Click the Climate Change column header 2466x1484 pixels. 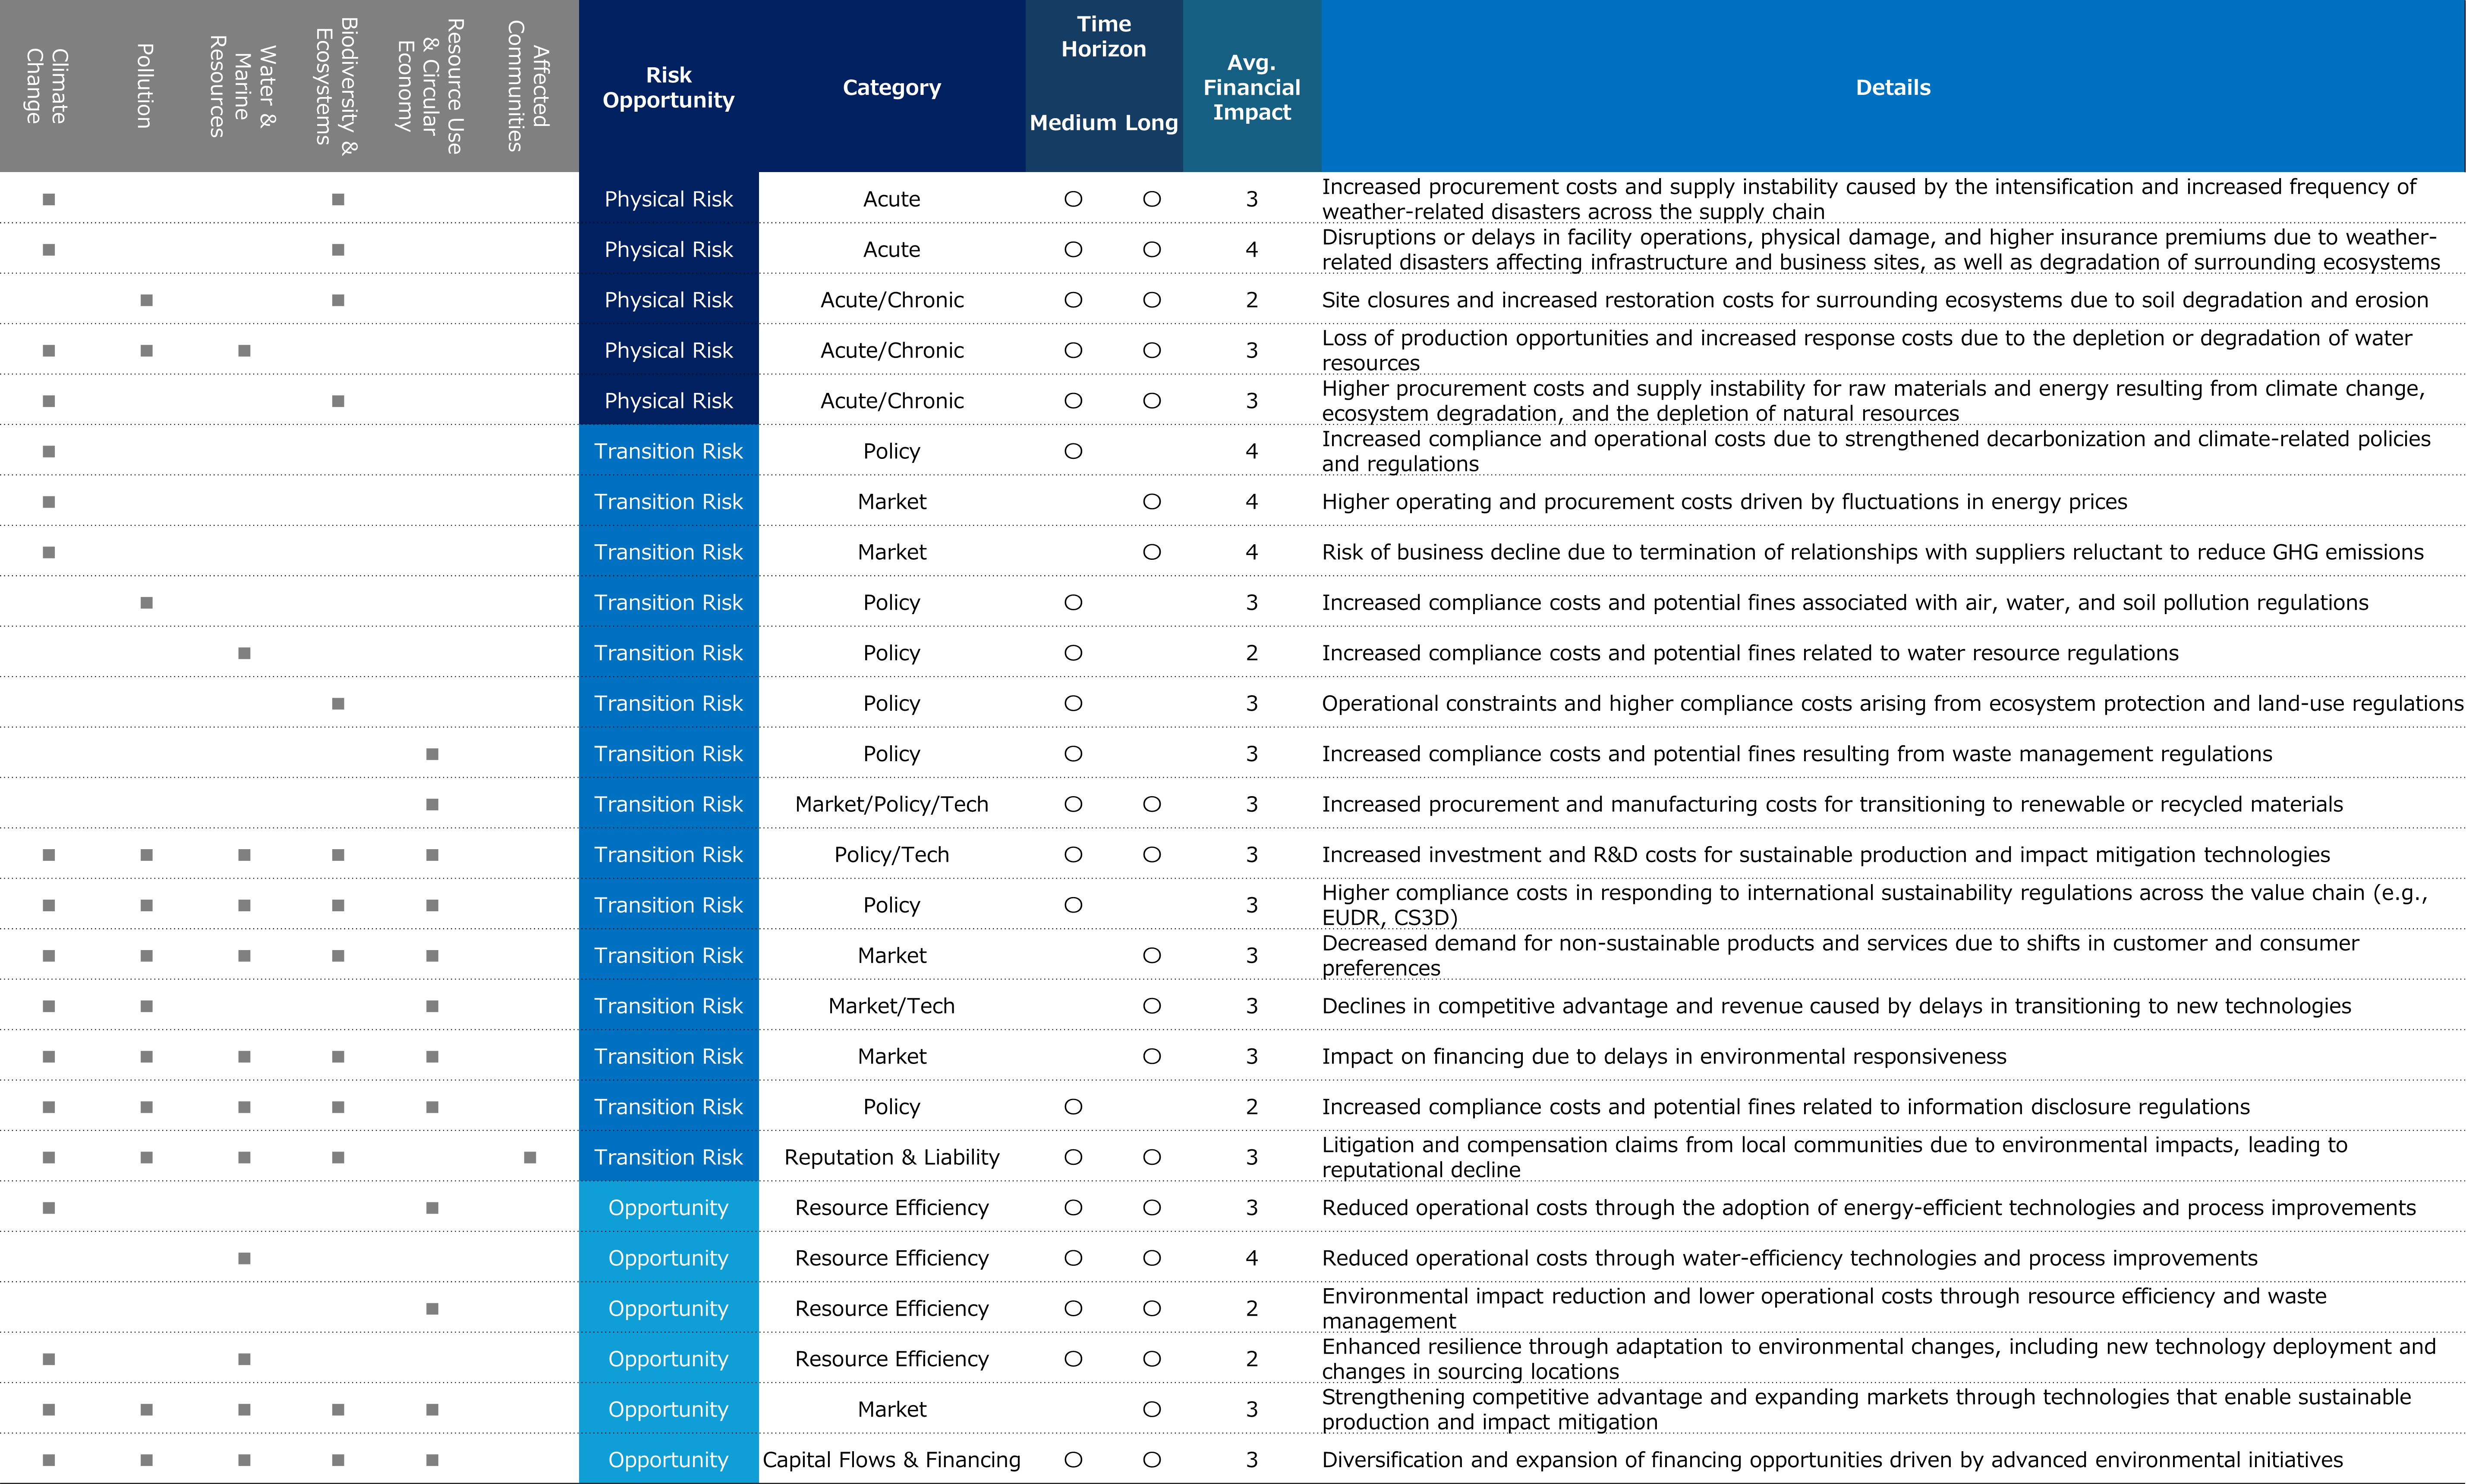click(46, 87)
